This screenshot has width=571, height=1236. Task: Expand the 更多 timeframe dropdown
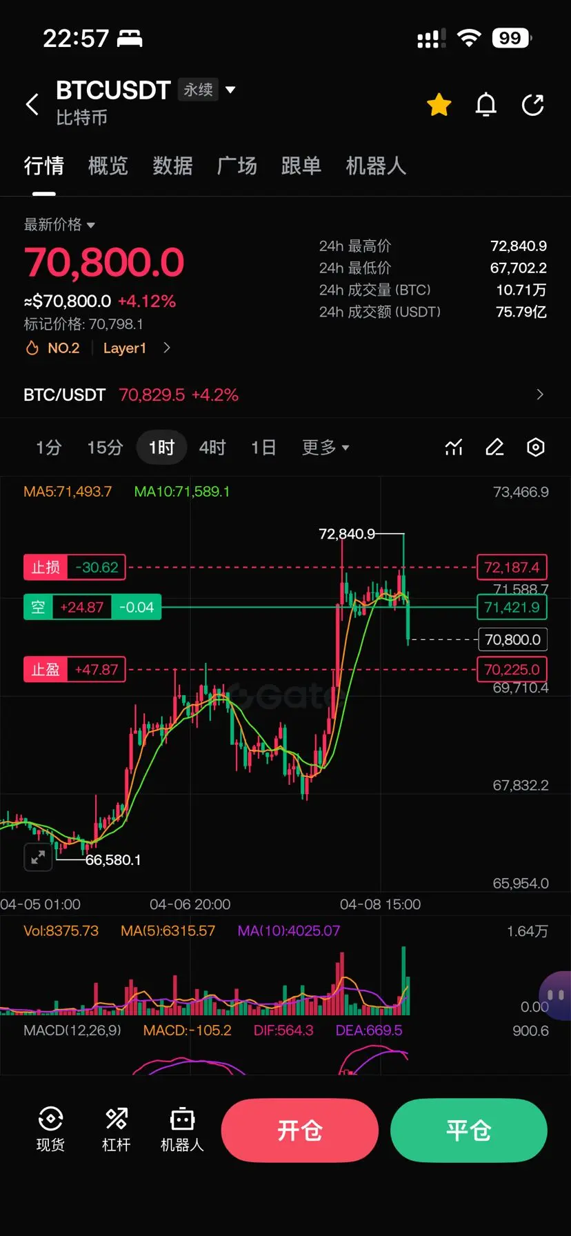pyautogui.click(x=325, y=448)
